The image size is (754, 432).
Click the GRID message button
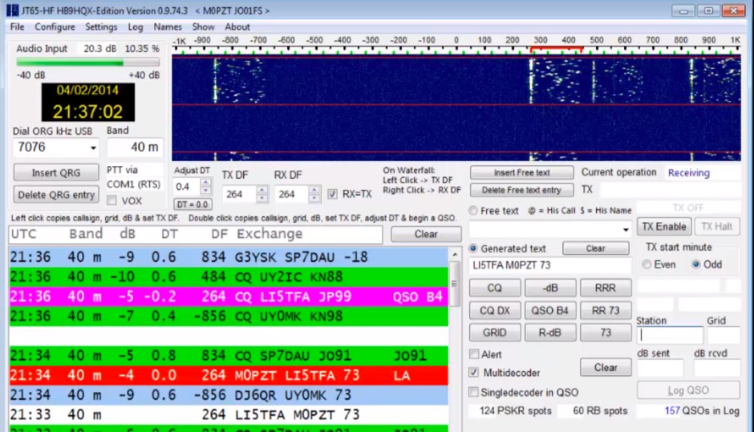point(494,333)
